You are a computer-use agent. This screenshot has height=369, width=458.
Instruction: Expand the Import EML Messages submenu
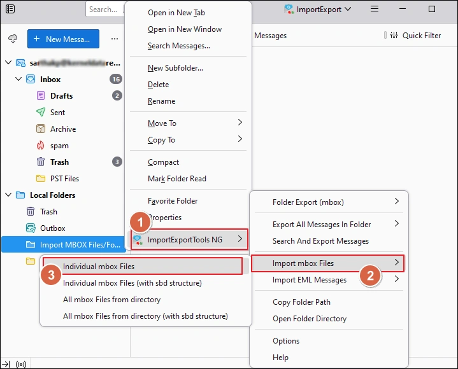coord(396,279)
